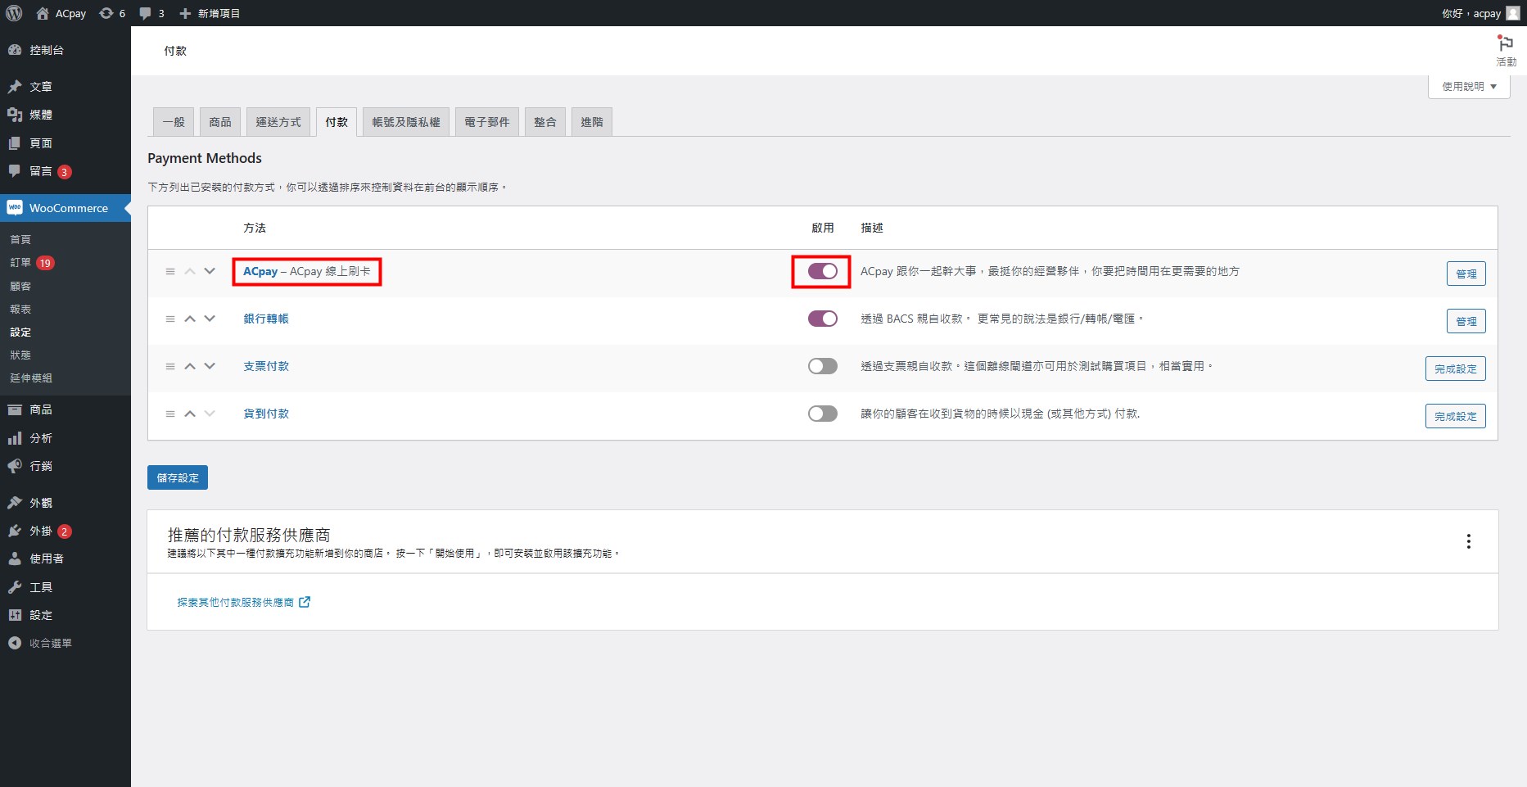Move 支票付款 up with its up chevron
The width and height of the screenshot is (1527, 787).
coord(190,366)
